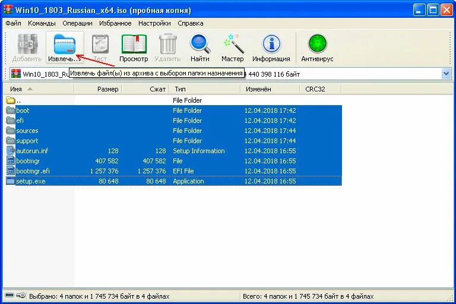Screen dimensions: 456x304
Task: Click the setup.exe application icon
Action: pos(11,181)
